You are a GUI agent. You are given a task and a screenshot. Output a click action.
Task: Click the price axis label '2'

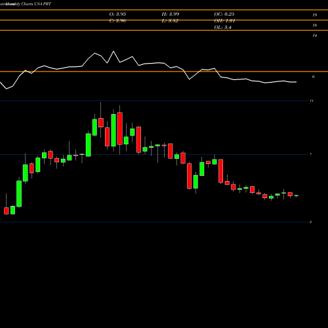coord(311,222)
